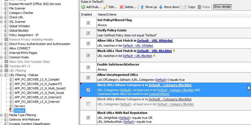
Task: Click the Show details button
Action: 222,7
